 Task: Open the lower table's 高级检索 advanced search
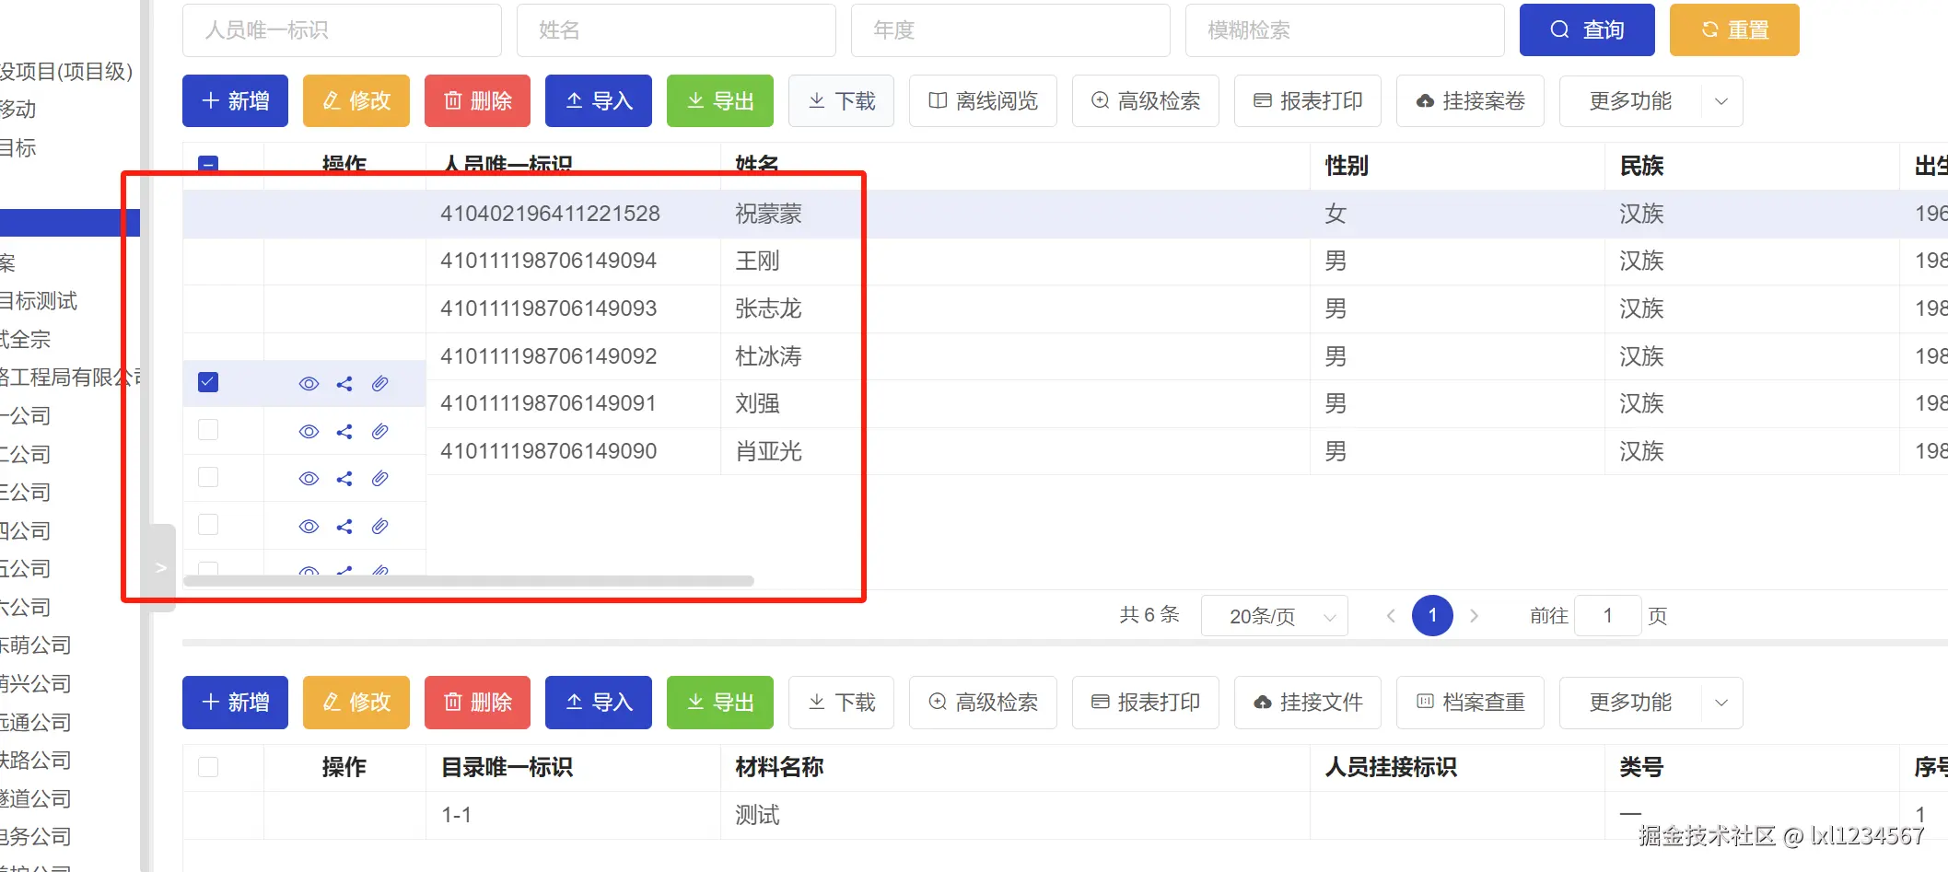983,703
